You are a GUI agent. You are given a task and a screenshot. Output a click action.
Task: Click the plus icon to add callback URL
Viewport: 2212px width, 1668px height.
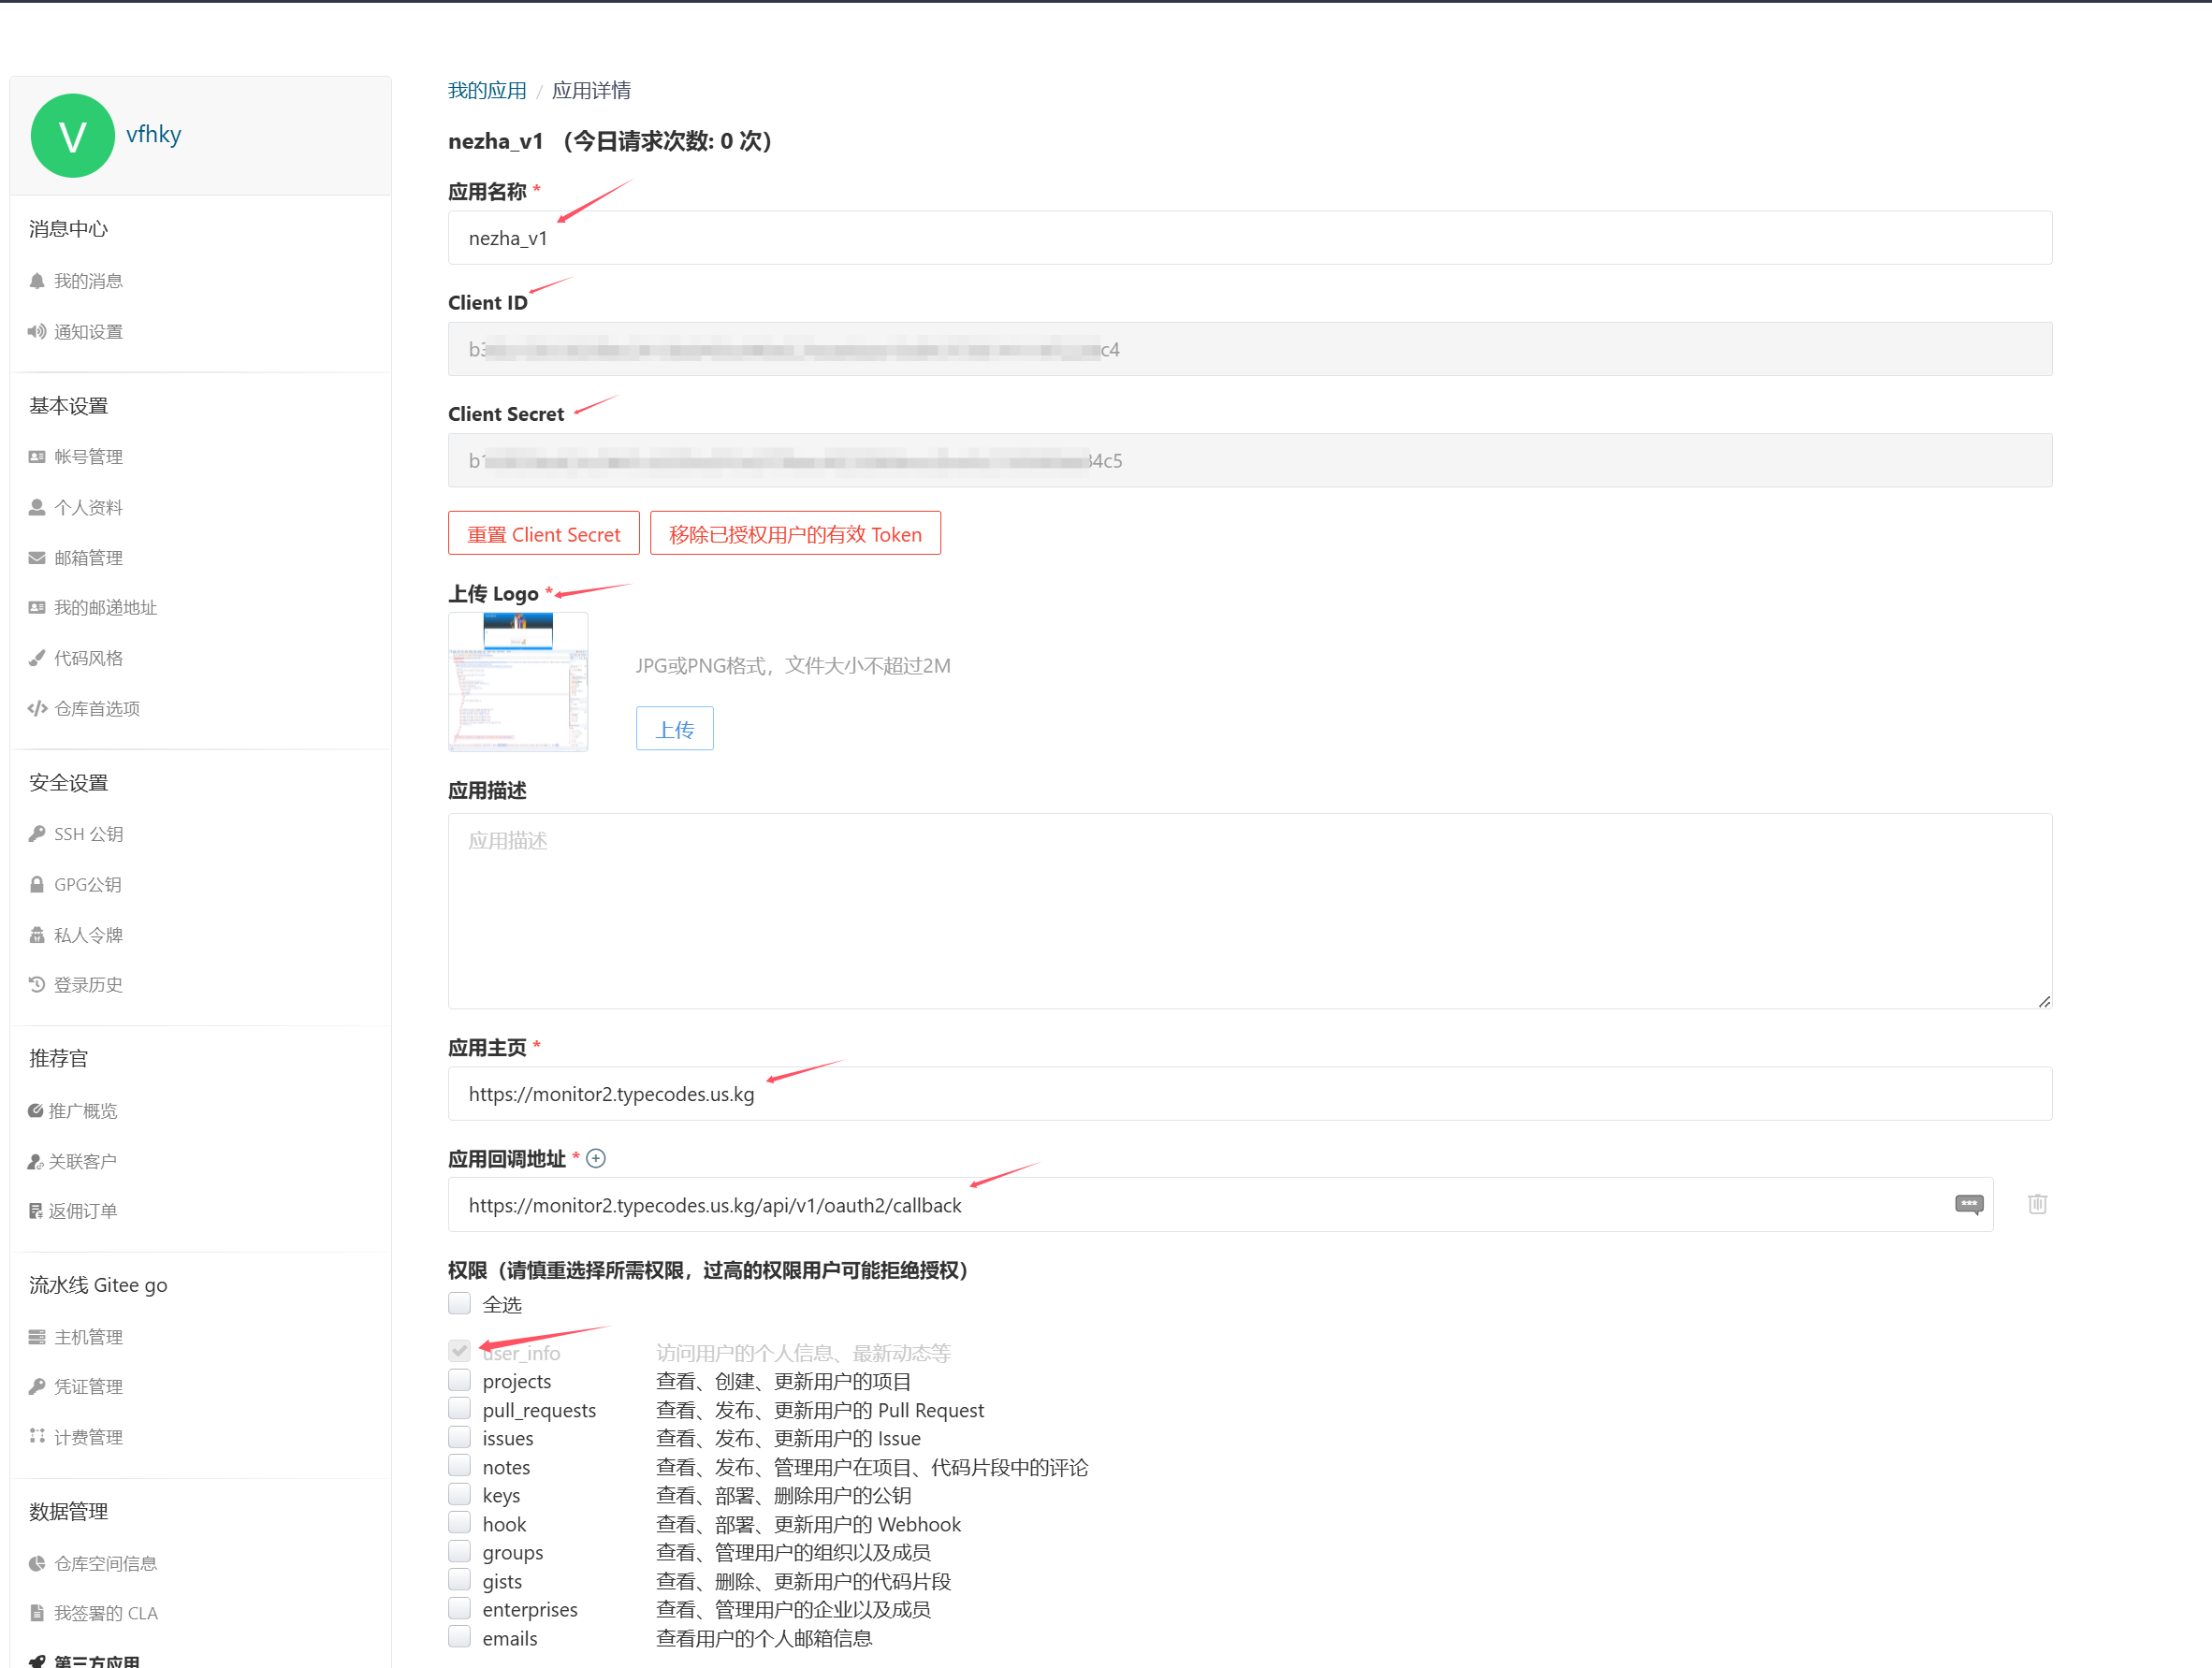pyautogui.click(x=596, y=1159)
